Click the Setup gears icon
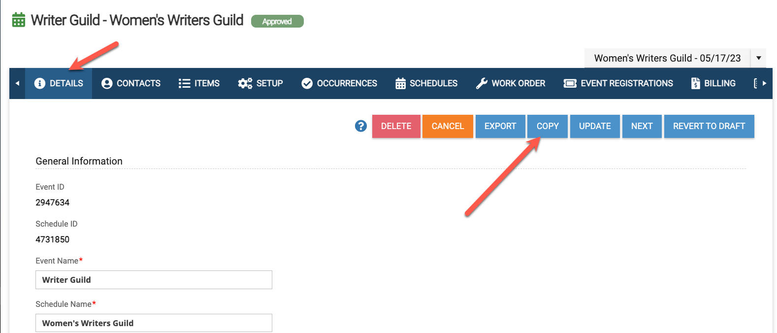 245,83
